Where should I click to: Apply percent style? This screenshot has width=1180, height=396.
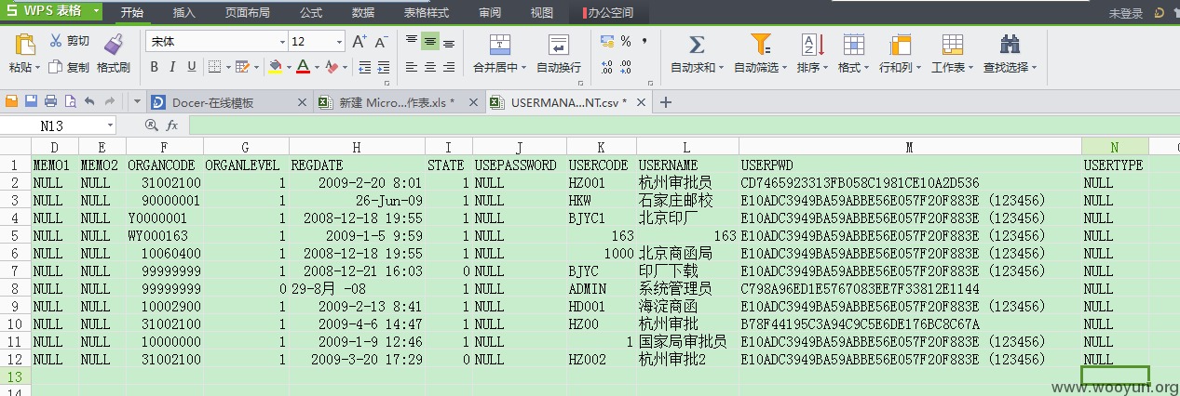626,42
